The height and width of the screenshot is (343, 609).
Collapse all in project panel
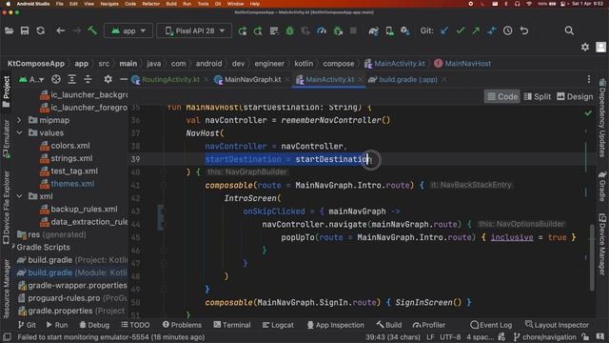pos(88,79)
